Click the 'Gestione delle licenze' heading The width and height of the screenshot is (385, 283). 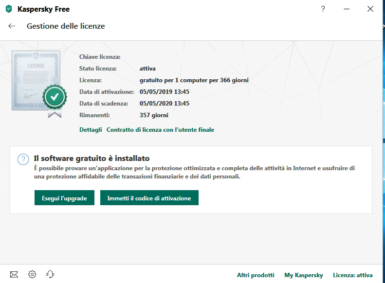point(66,26)
